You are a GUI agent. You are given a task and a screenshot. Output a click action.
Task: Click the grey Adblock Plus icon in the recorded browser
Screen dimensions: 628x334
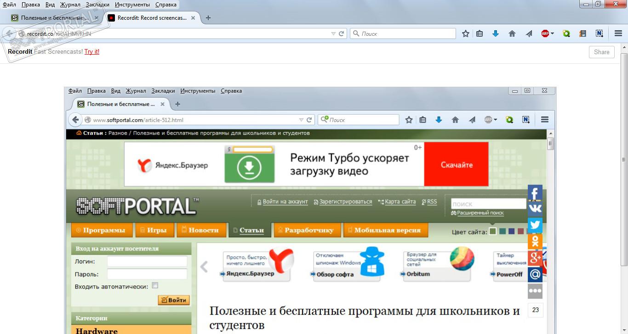[x=488, y=120]
